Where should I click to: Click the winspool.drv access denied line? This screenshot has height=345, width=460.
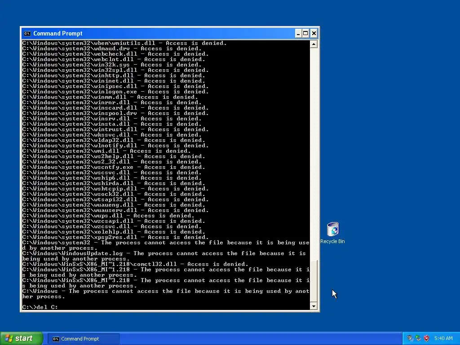click(115, 113)
